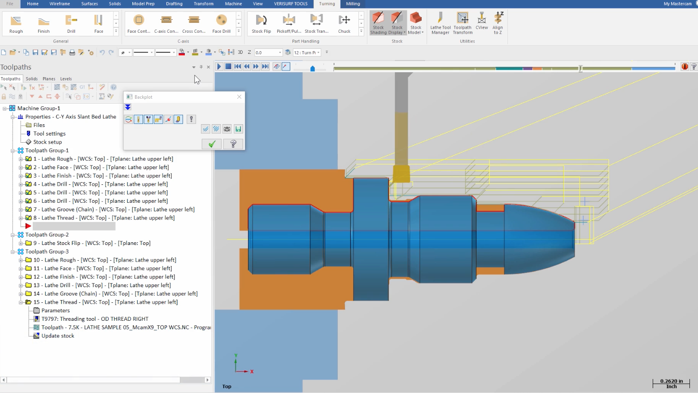698x393 pixels.
Task: Click the Print icon in quick toolbar
Action: tap(72, 52)
